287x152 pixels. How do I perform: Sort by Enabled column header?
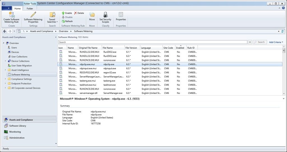click(181, 48)
